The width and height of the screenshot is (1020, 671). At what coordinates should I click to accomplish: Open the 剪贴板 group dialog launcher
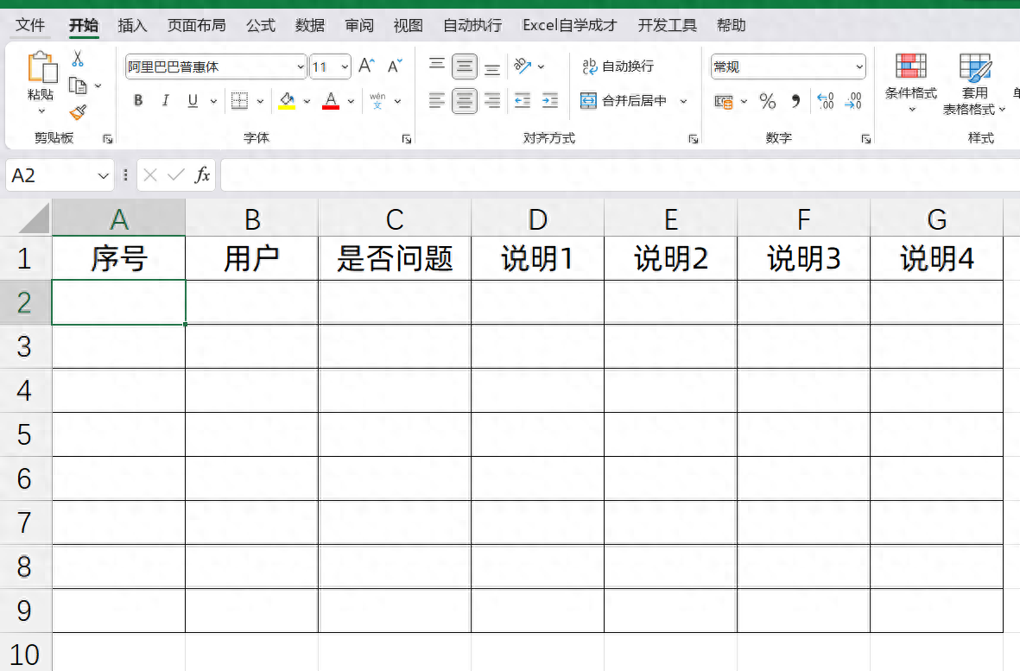[x=108, y=138]
